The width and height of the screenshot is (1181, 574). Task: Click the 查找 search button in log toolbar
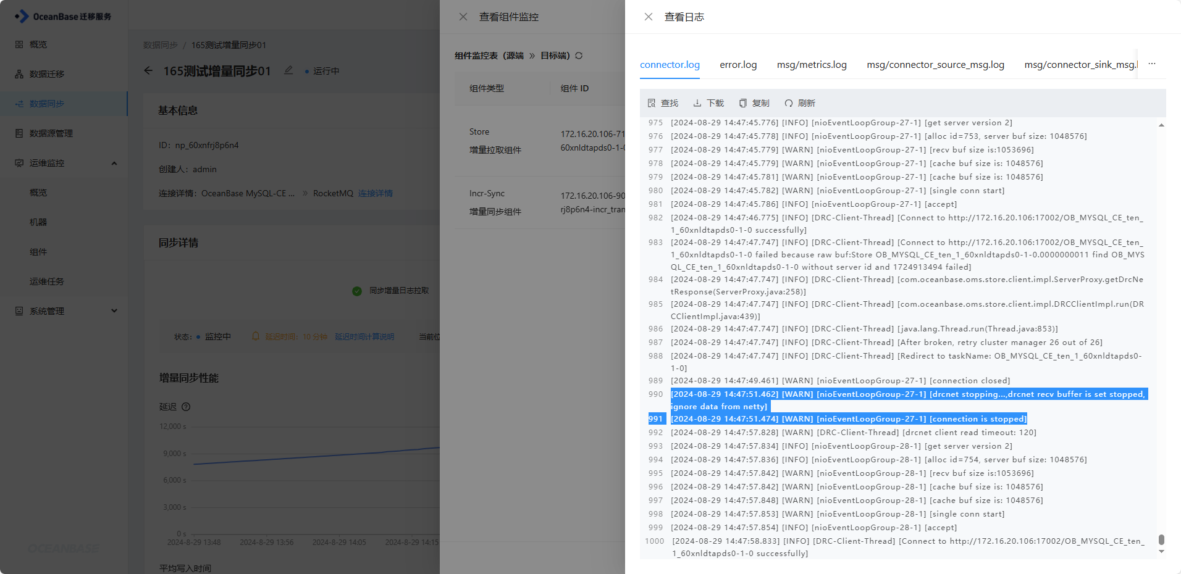tap(663, 103)
